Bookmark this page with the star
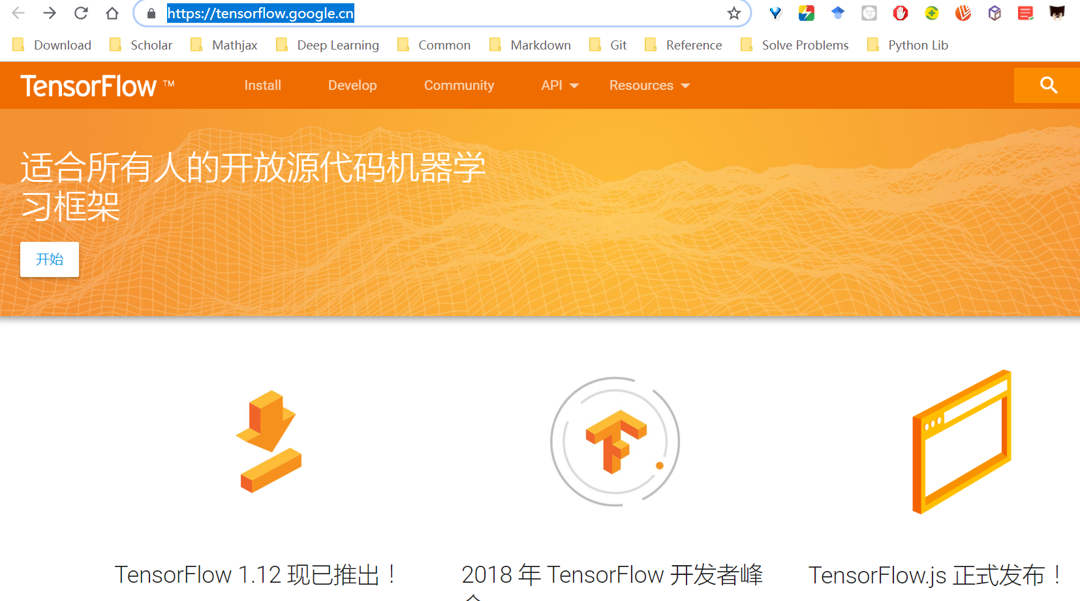Screen dimensions: 1080x601 [x=734, y=13]
